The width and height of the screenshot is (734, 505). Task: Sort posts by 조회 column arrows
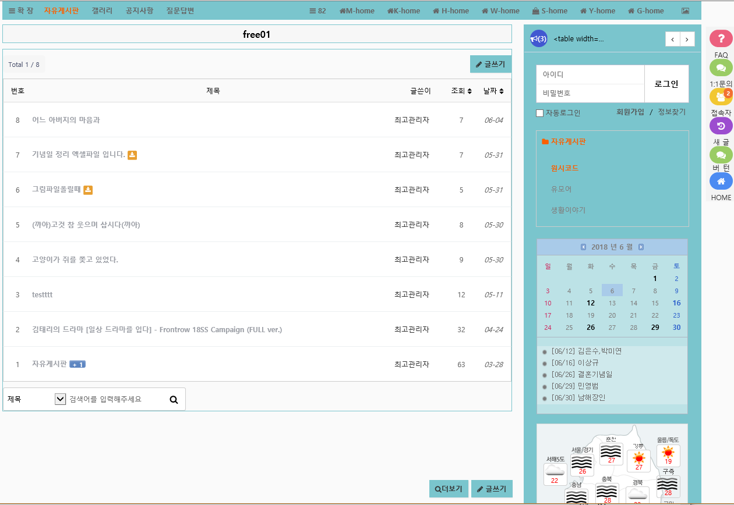[x=470, y=91]
